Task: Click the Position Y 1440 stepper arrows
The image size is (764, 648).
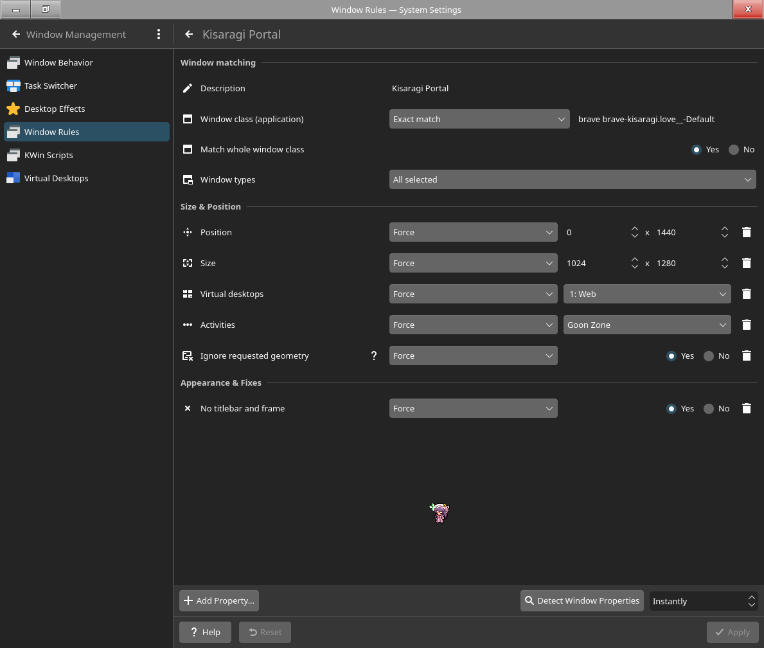Action: (x=725, y=232)
